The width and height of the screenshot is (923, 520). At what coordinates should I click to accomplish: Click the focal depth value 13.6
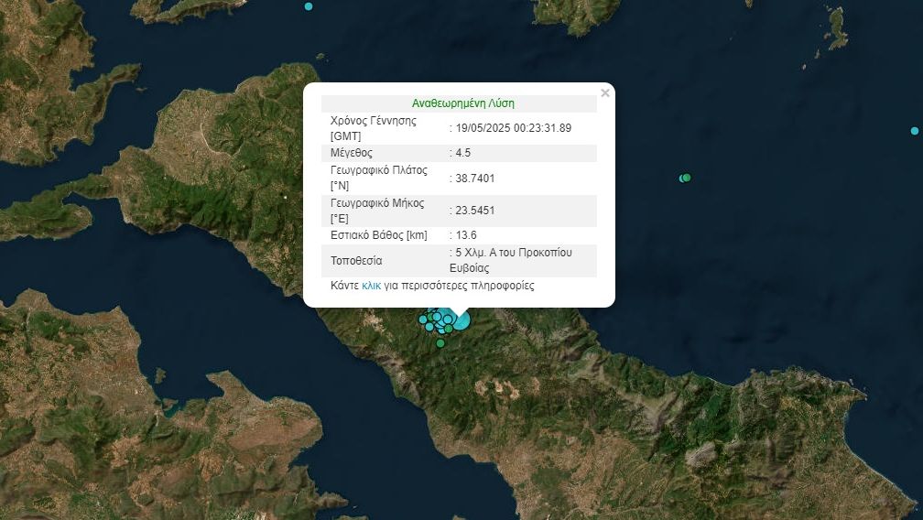coord(465,235)
